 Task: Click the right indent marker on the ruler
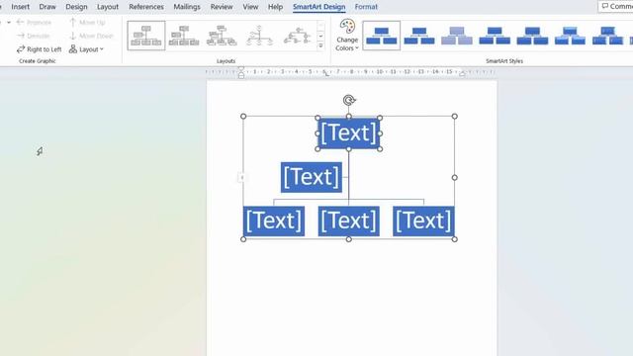click(x=462, y=73)
